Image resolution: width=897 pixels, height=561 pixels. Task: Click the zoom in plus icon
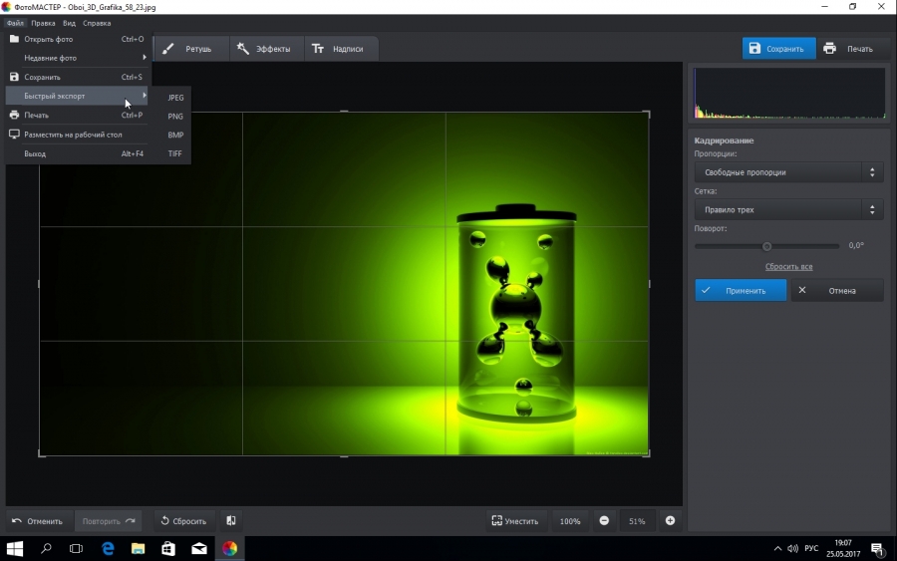tap(670, 520)
